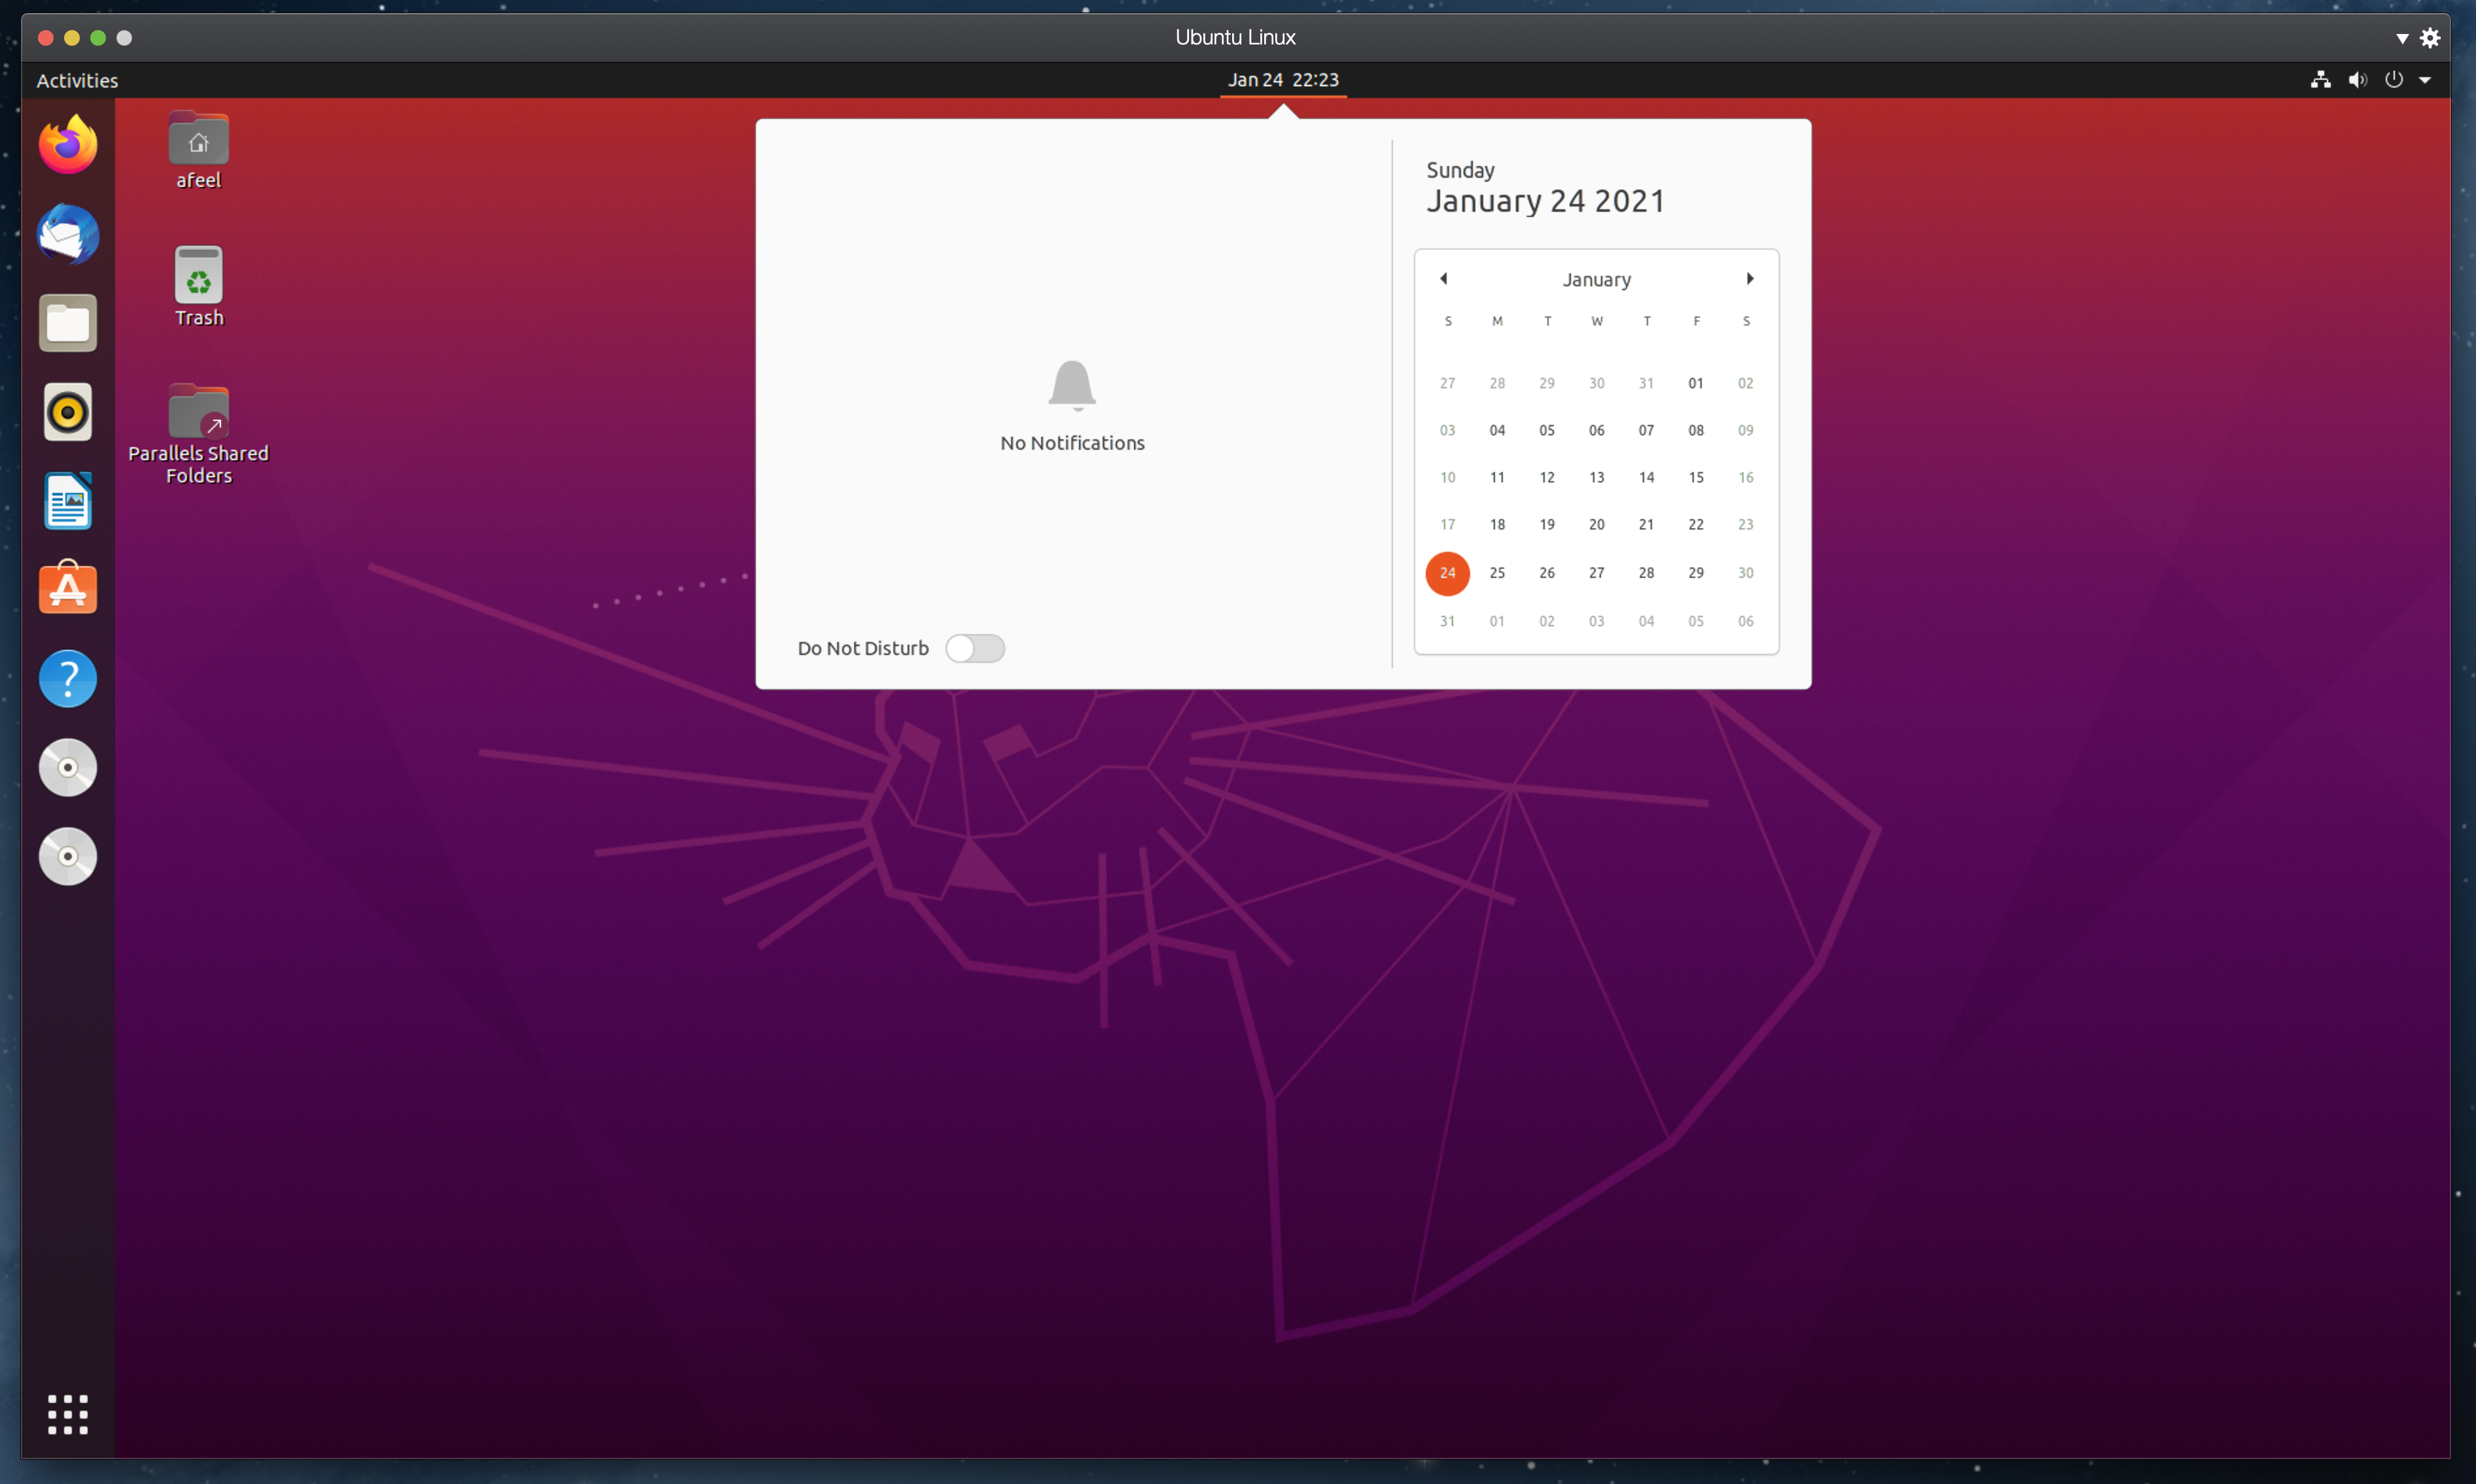Select the Trash desktop icon
Screen dimensions: 2476x1484
(199, 276)
